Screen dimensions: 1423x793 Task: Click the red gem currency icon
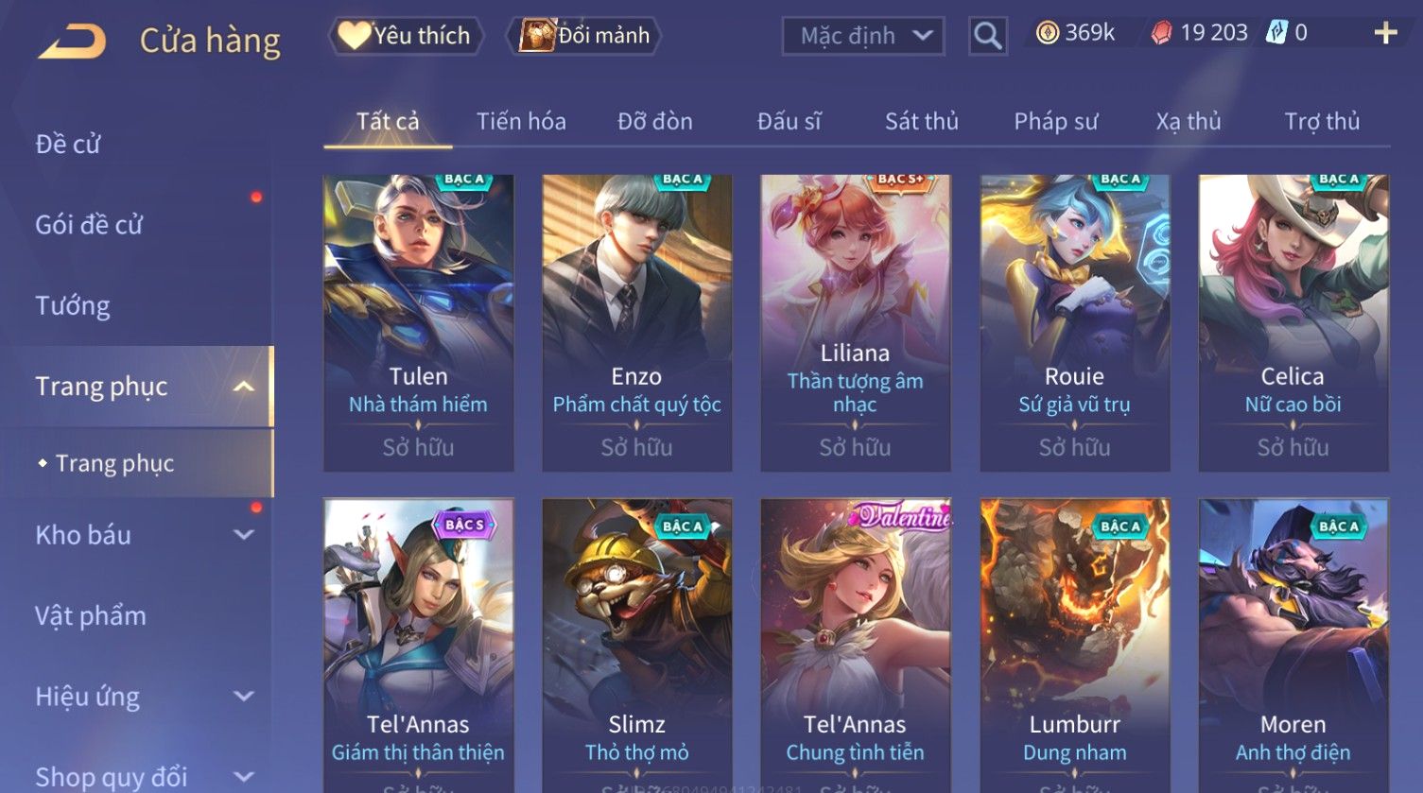(1161, 34)
